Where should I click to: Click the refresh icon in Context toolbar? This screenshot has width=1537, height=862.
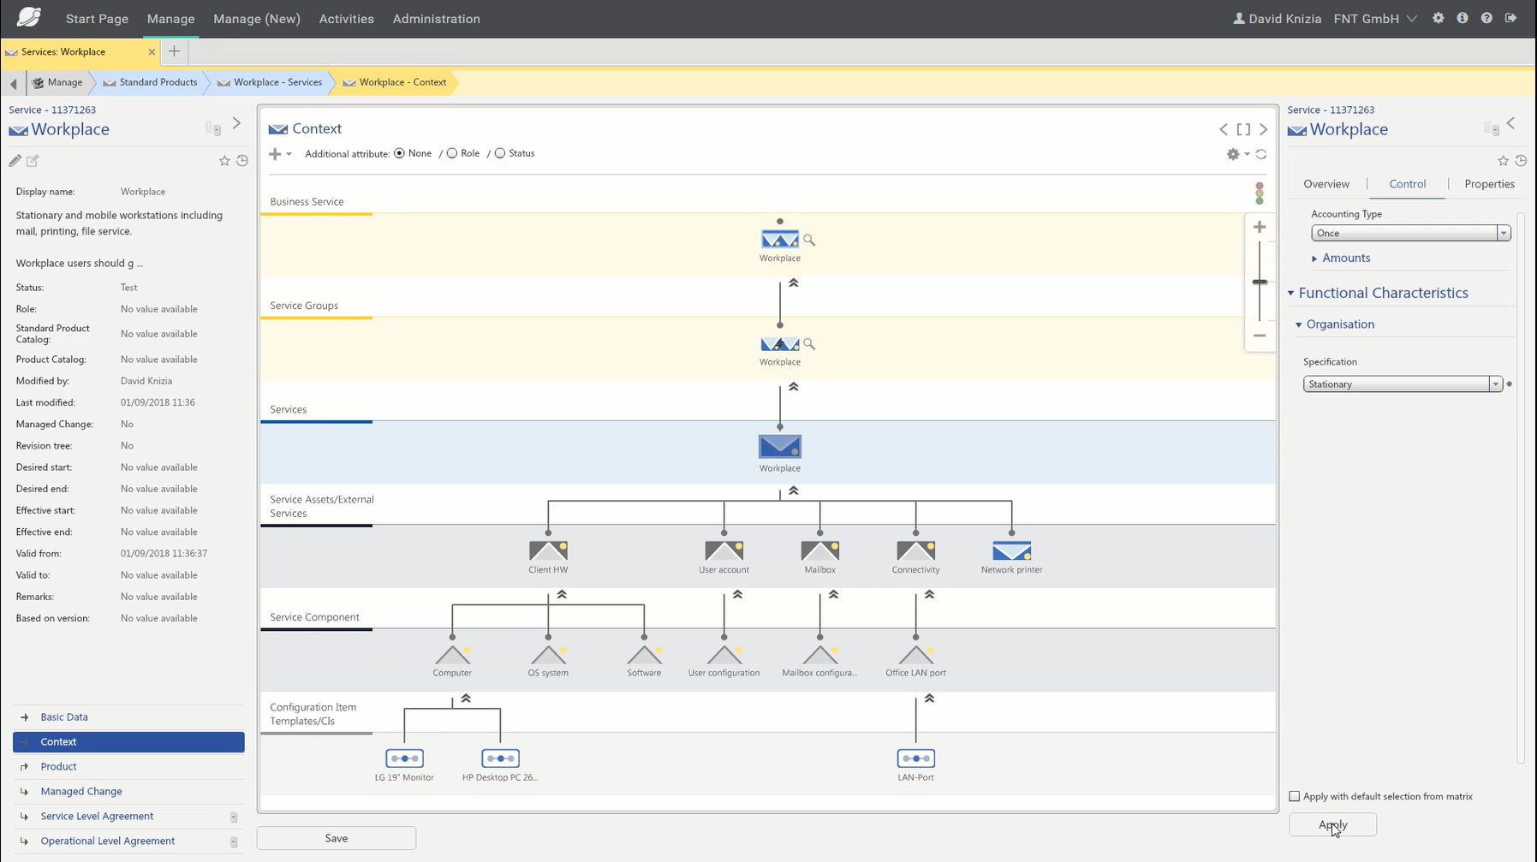(1261, 154)
